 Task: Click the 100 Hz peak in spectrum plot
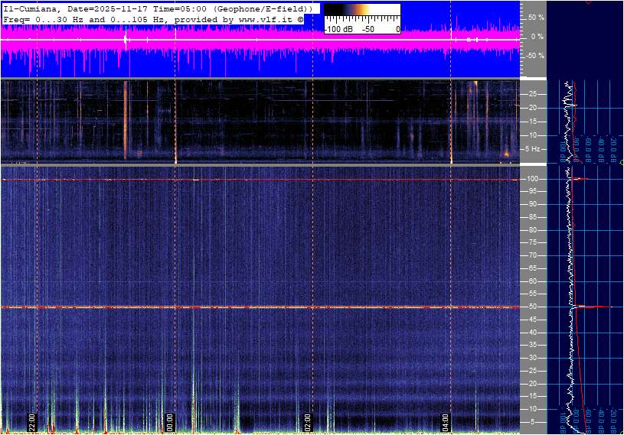coord(580,179)
